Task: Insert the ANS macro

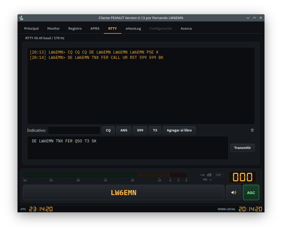Action: [124, 130]
